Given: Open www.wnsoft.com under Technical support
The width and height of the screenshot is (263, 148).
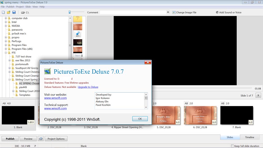Looking at the screenshot, I should click(x=55, y=108).
